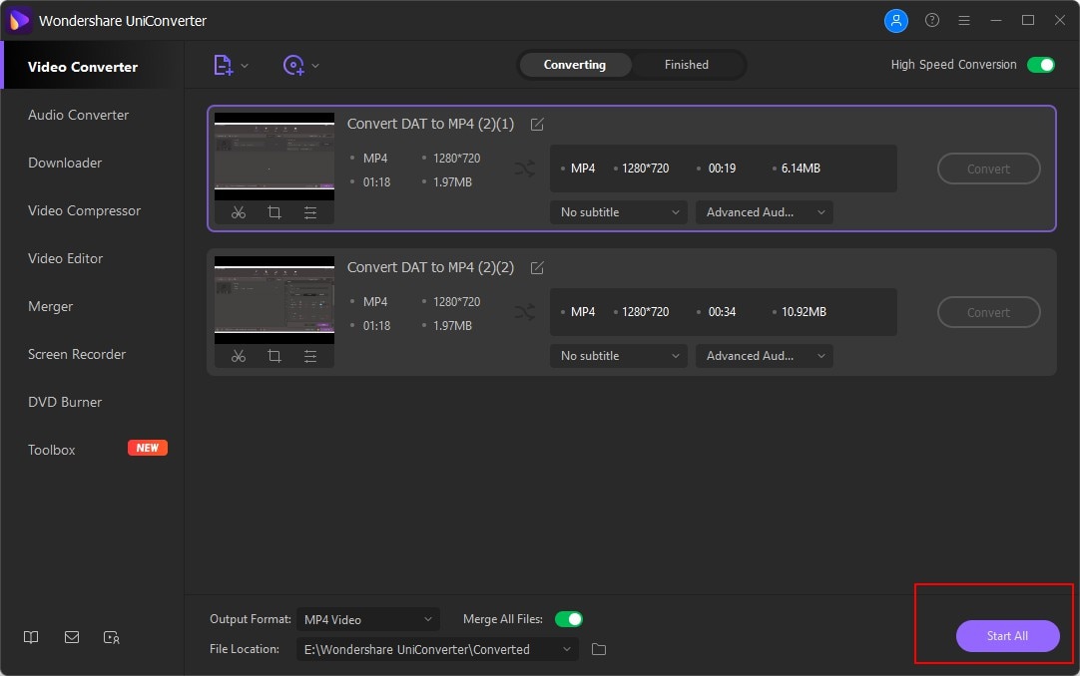Click the shuffle arrows icon in (2)(2) row
The width and height of the screenshot is (1080, 676).
point(525,312)
